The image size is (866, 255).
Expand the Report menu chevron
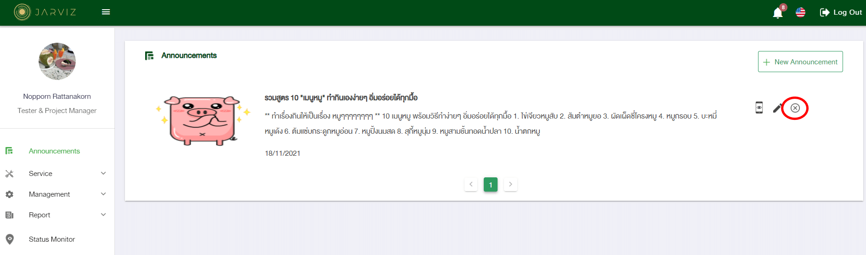pyautogui.click(x=103, y=215)
